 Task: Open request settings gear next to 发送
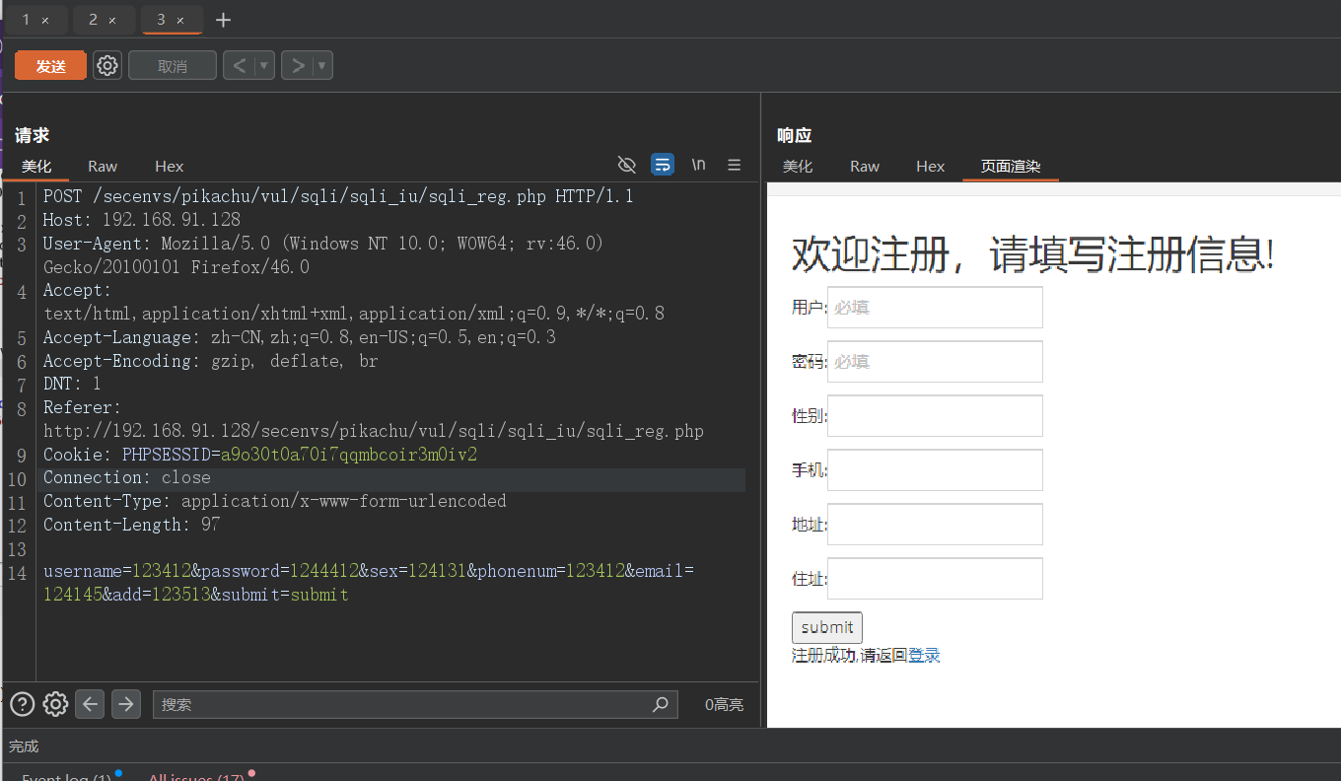107,66
